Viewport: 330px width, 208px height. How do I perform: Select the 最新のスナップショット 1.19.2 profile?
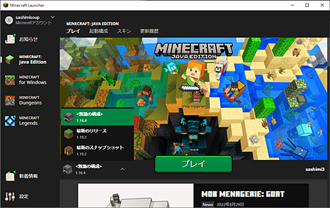[x=97, y=151]
